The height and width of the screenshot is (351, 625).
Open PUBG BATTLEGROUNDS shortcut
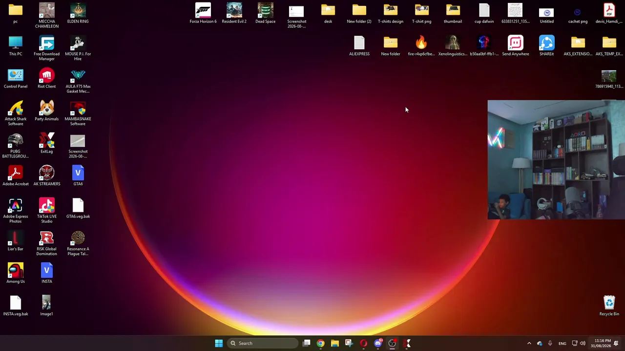(16, 146)
